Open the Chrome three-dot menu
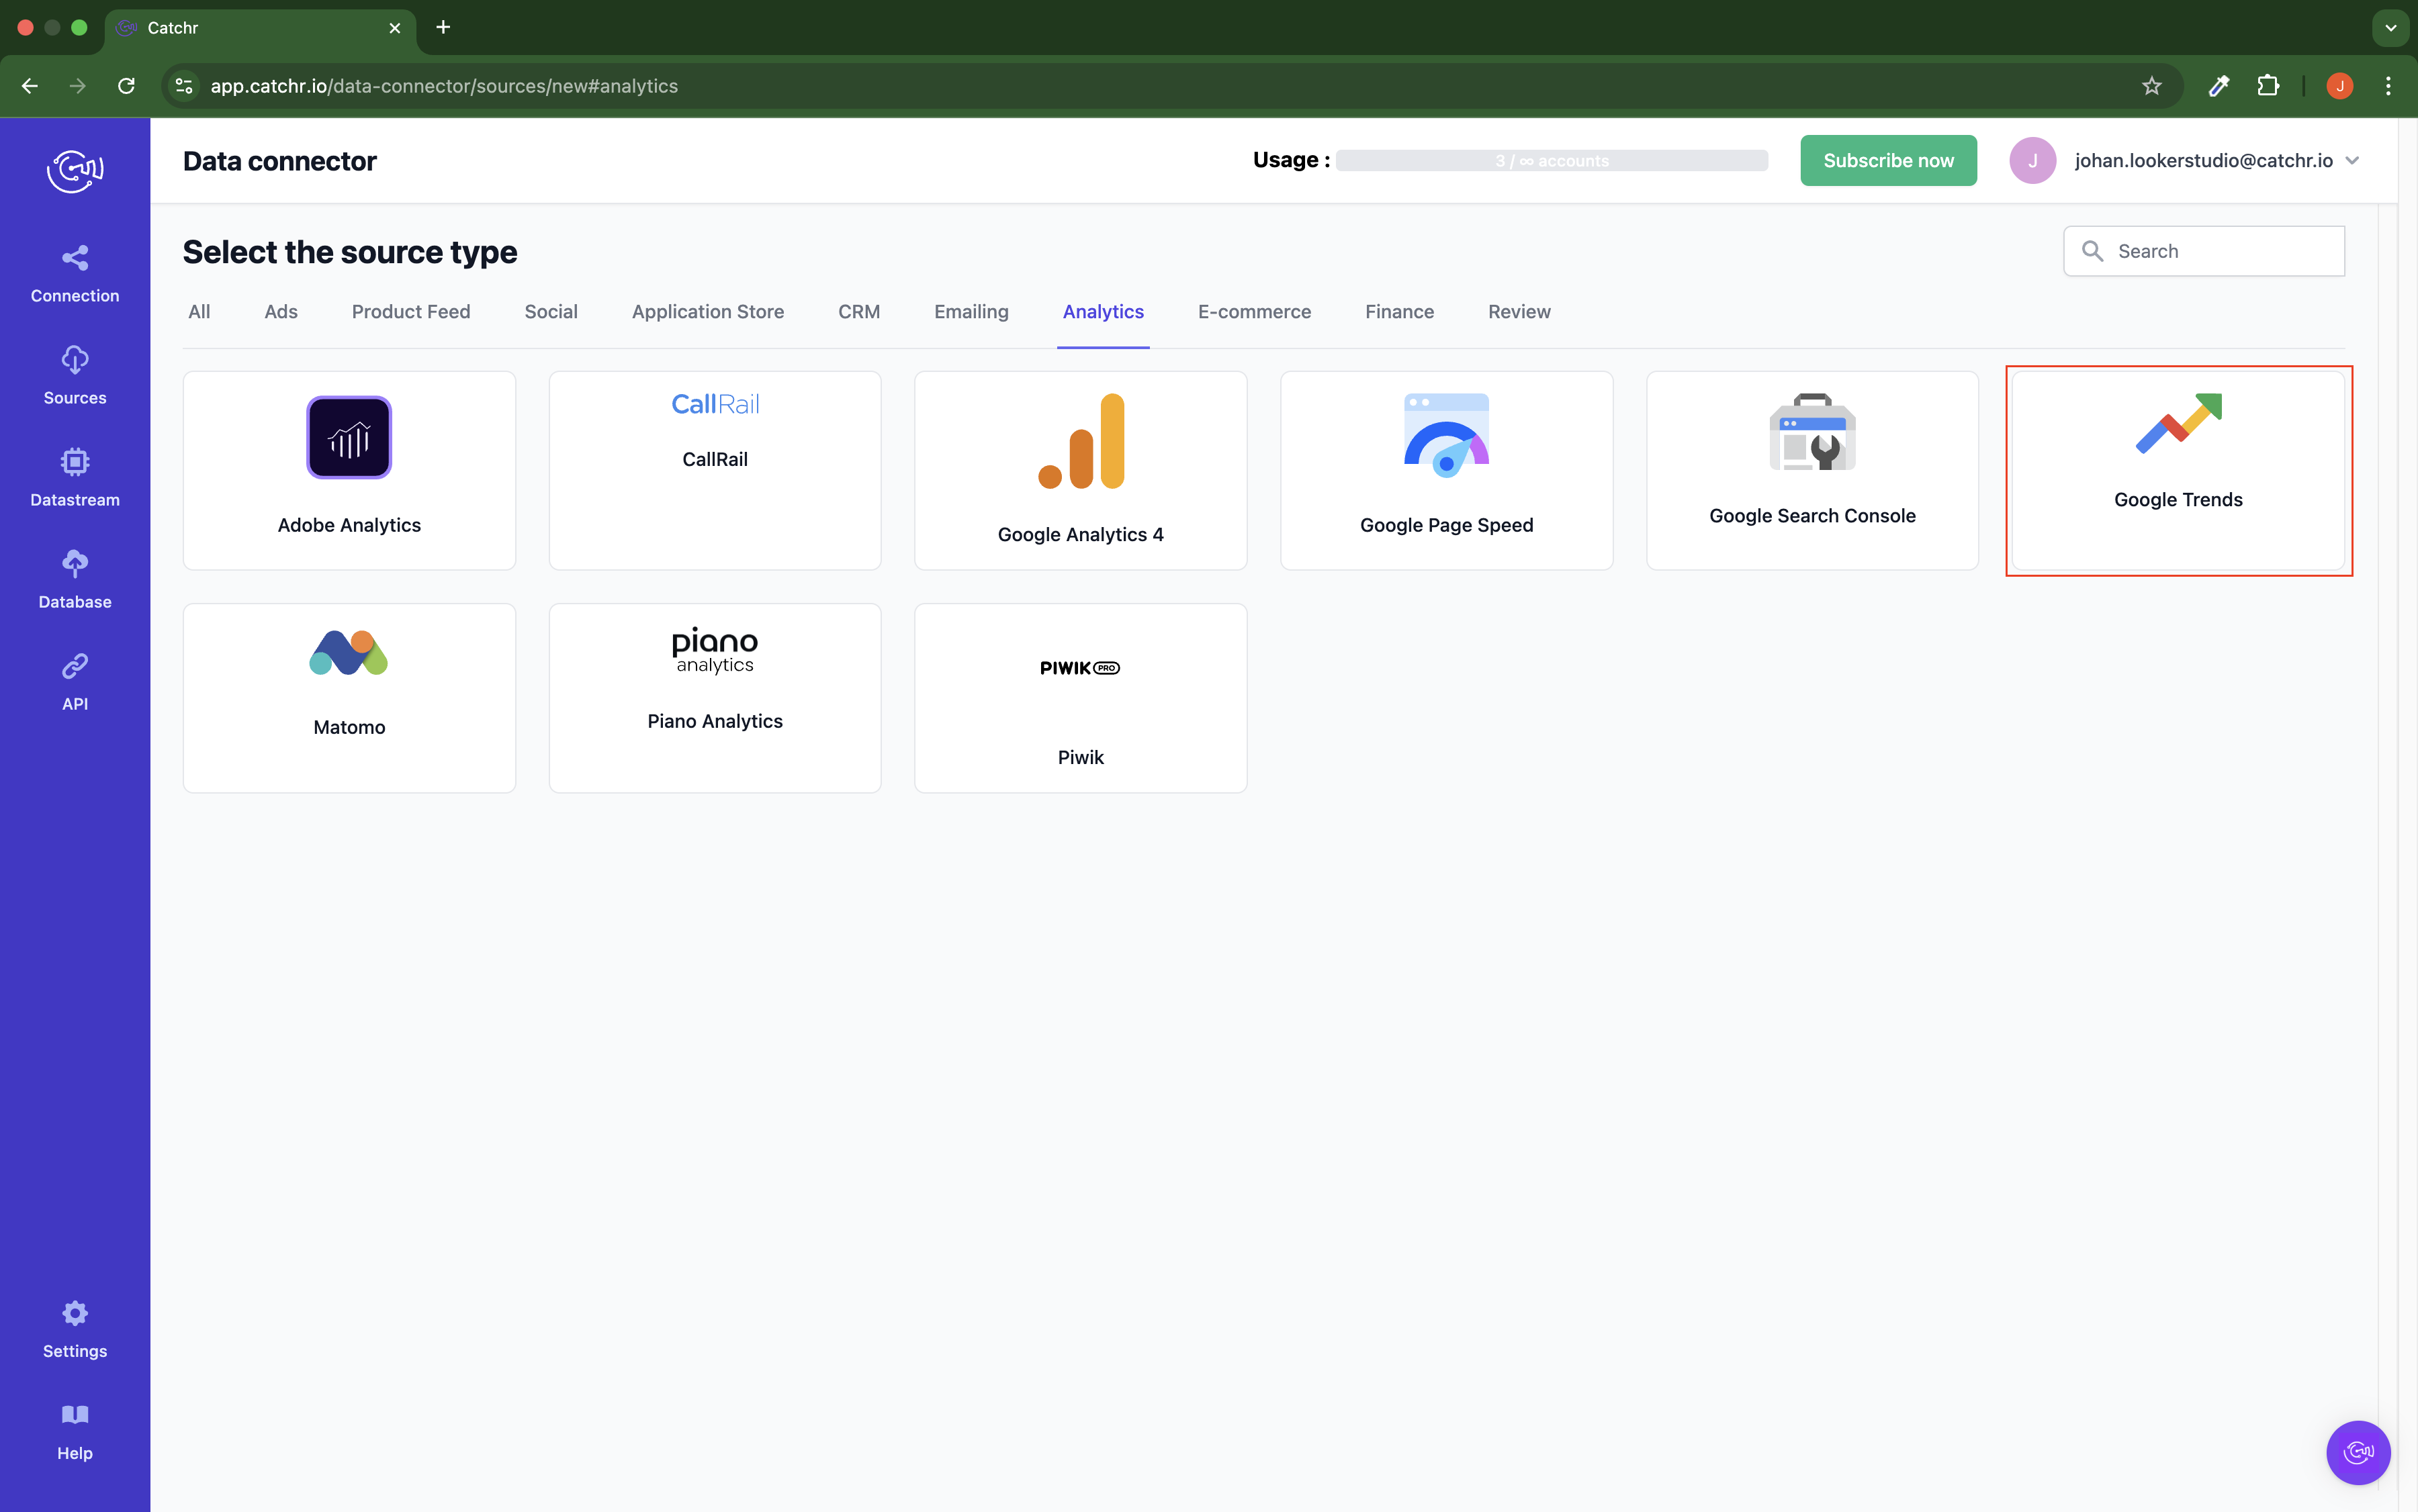The height and width of the screenshot is (1512, 2418). tap(2388, 86)
